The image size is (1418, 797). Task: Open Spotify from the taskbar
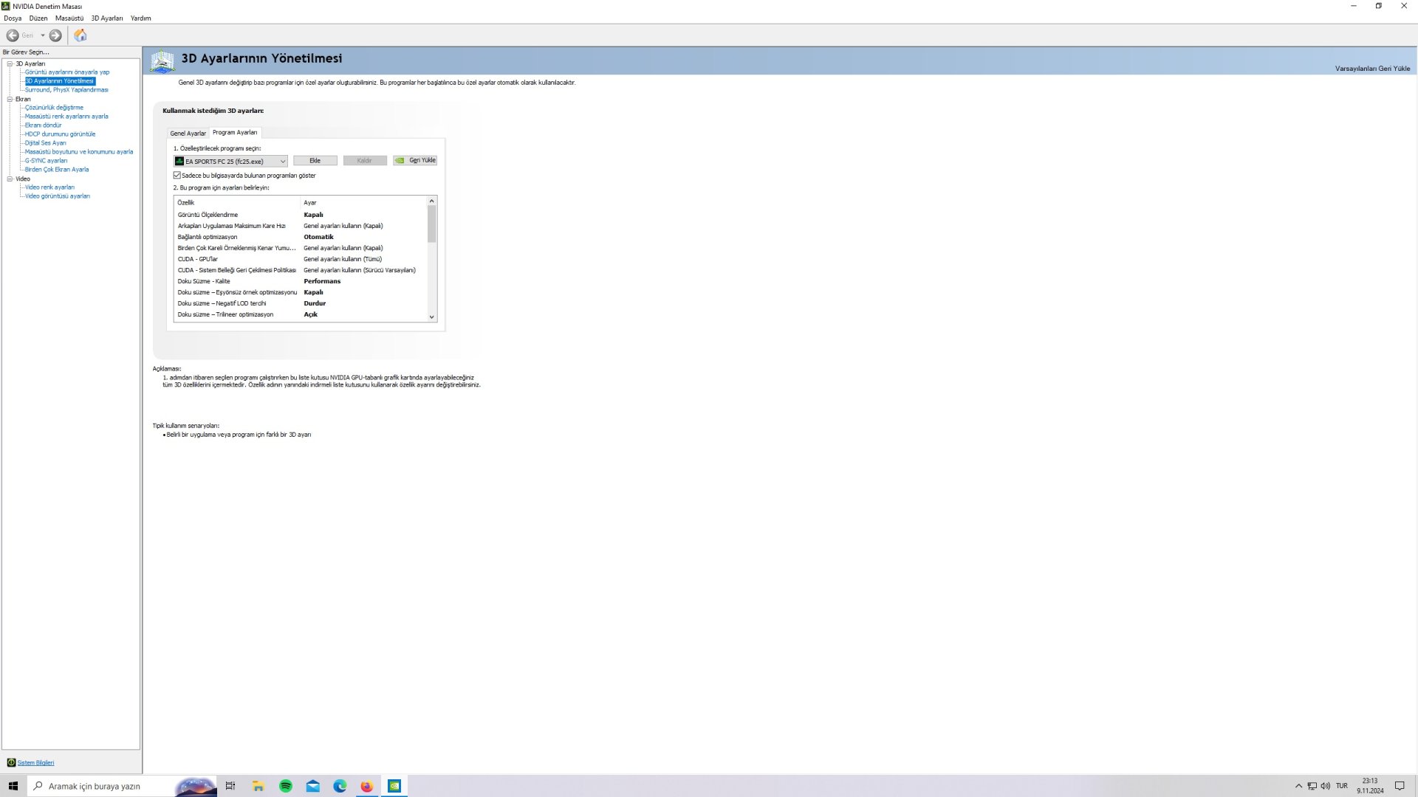click(286, 786)
